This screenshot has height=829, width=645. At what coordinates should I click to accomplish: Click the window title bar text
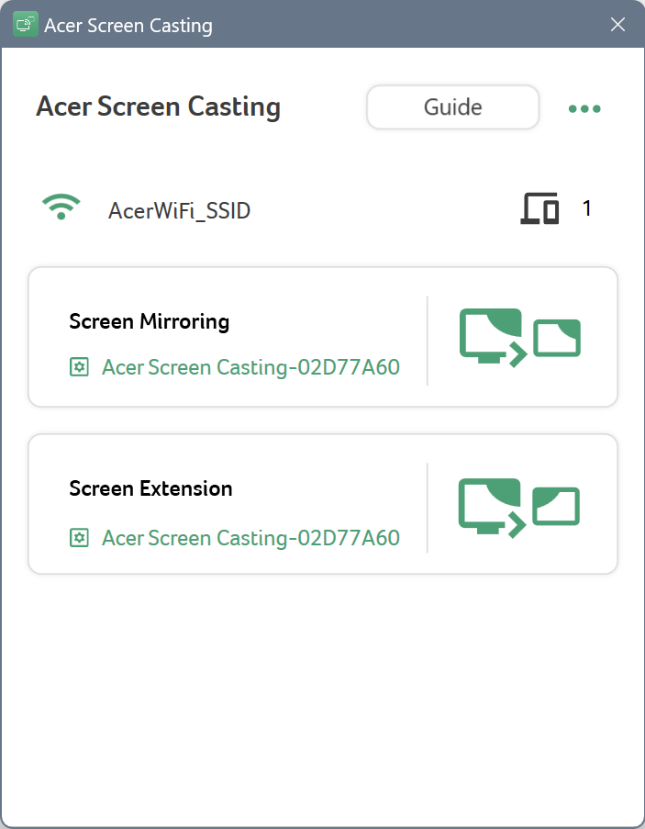click(x=128, y=26)
